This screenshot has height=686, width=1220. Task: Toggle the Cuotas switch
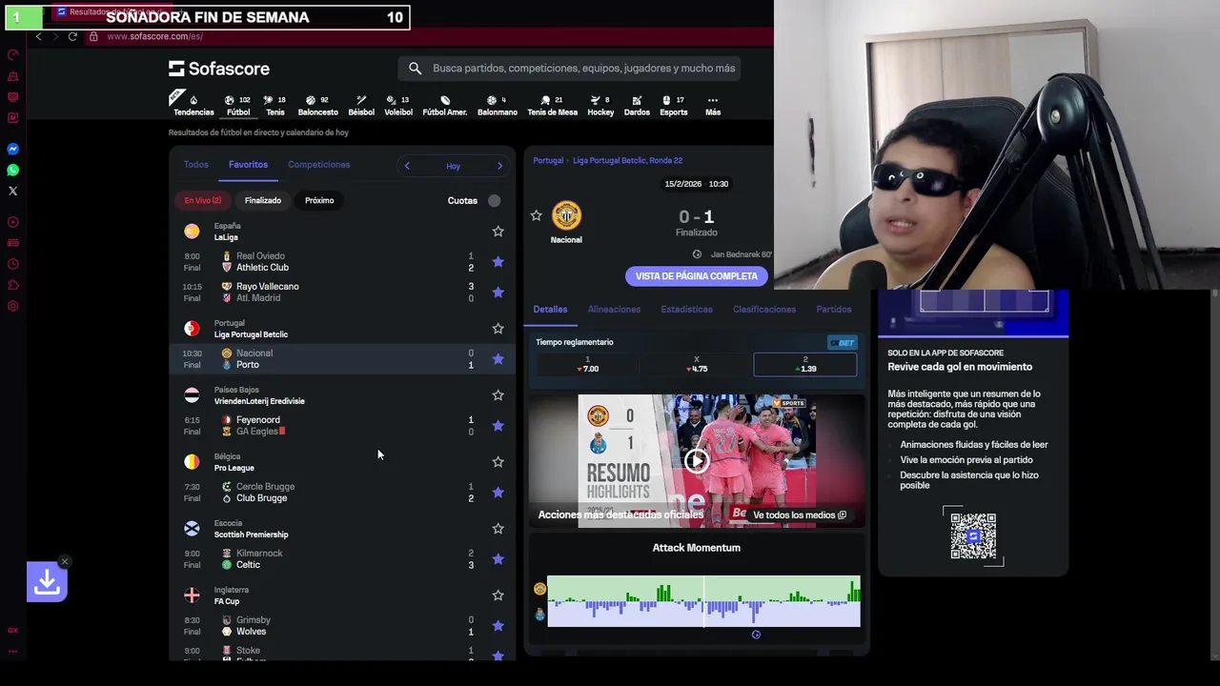click(x=494, y=201)
